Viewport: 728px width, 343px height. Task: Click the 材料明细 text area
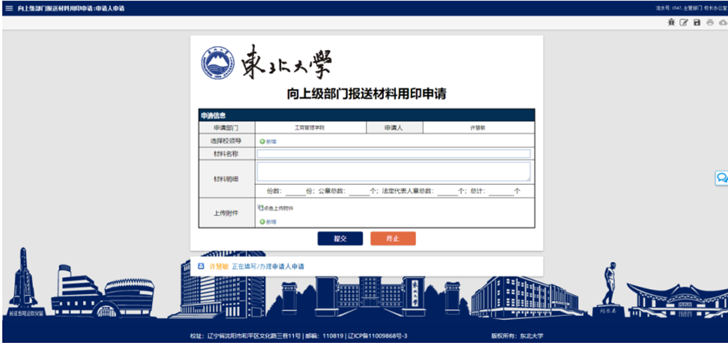tap(393, 172)
